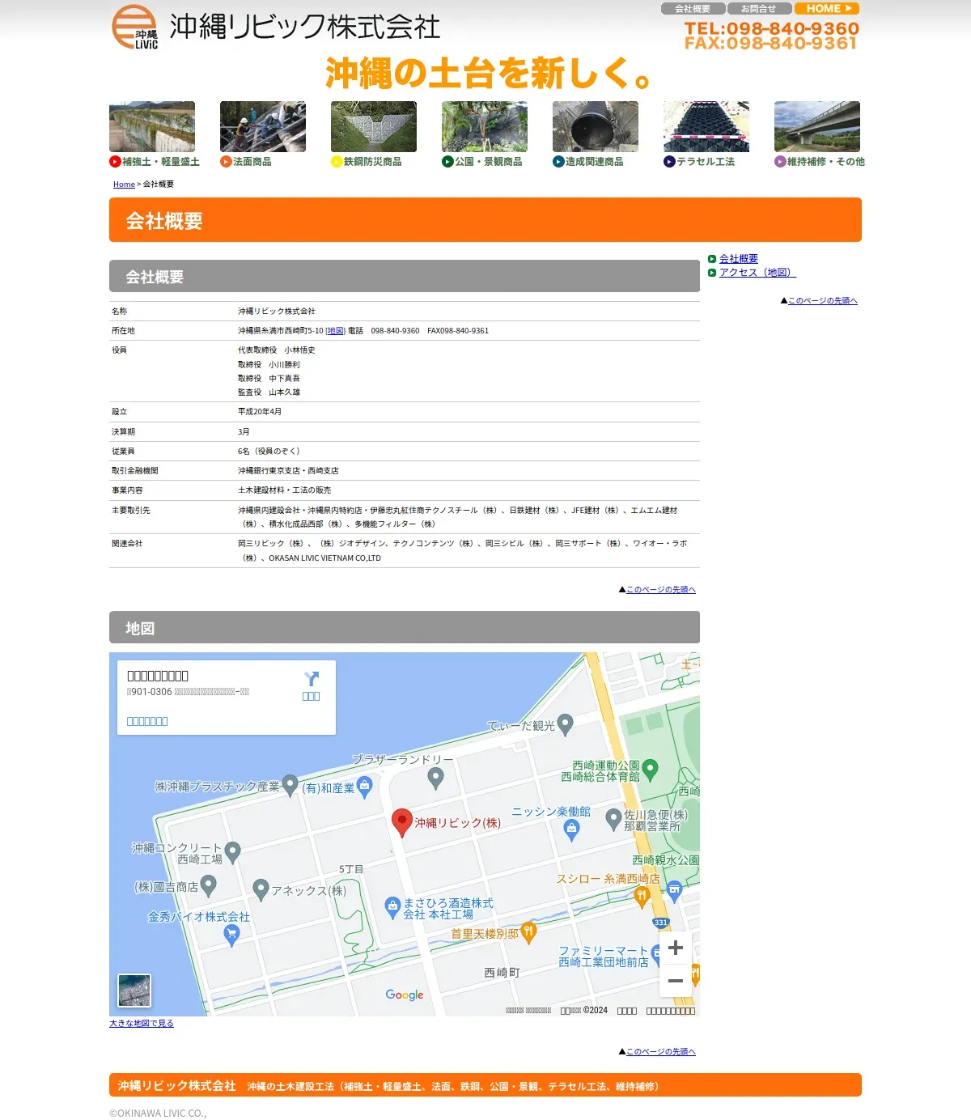
Task: Open the 会社概要 sidebar link
Action: [x=739, y=259]
